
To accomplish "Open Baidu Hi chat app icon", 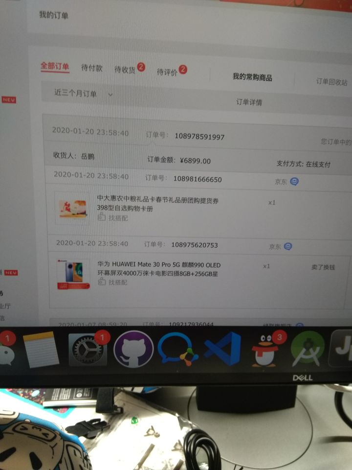I will (178, 349).
